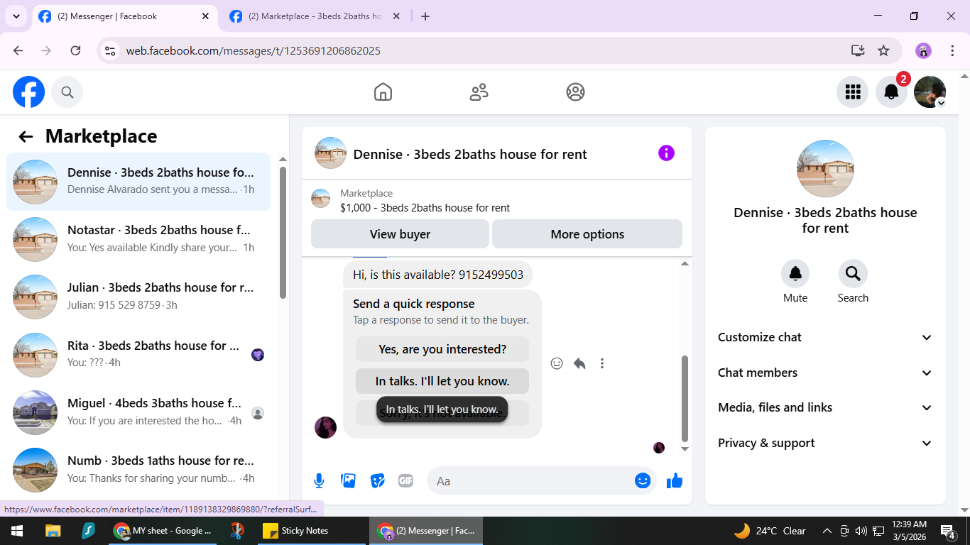Expand Chat members section

point(825,373)
